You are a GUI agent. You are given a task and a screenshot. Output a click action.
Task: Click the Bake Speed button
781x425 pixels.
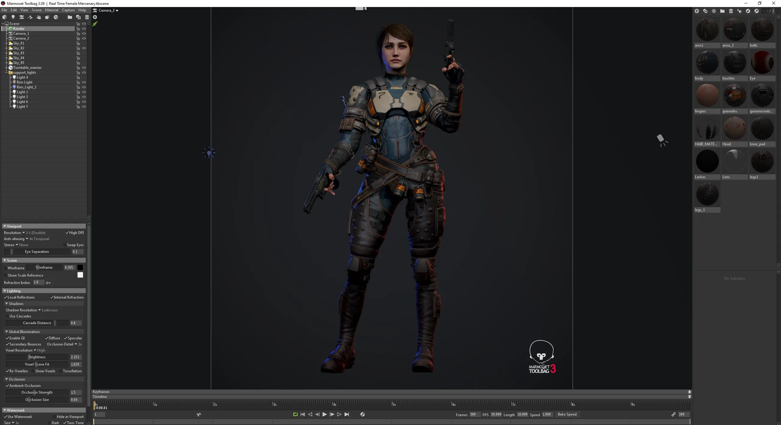tap(567, 414)
